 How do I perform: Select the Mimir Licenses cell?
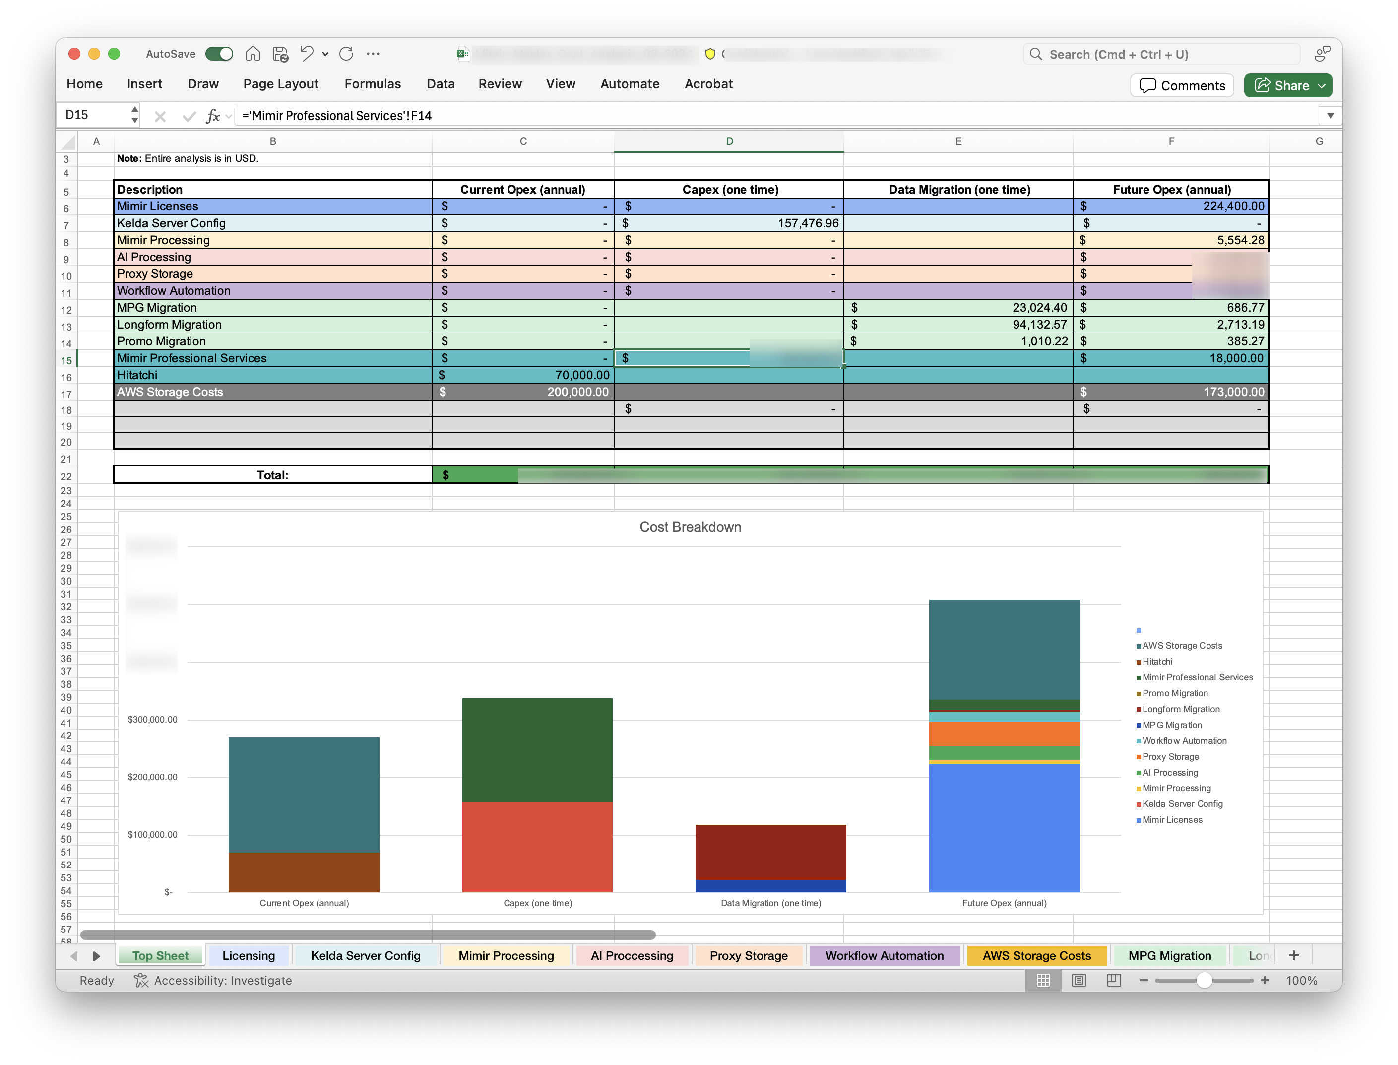pos(272,206)
